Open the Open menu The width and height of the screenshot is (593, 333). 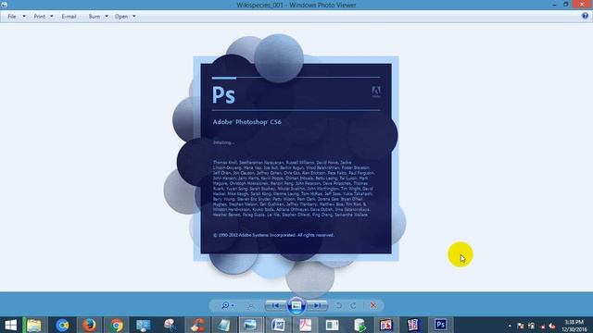pyautogui.click(x=121, y=17)
